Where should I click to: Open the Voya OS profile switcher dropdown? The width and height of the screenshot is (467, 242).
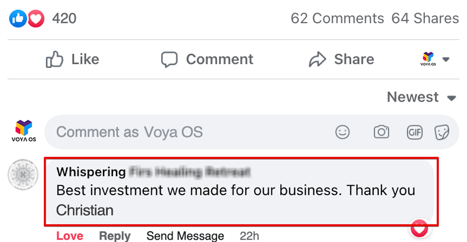[x=434, y=60]
